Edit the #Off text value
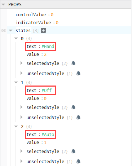The height and width of the screenshot is (166, 132). [47, 91]
